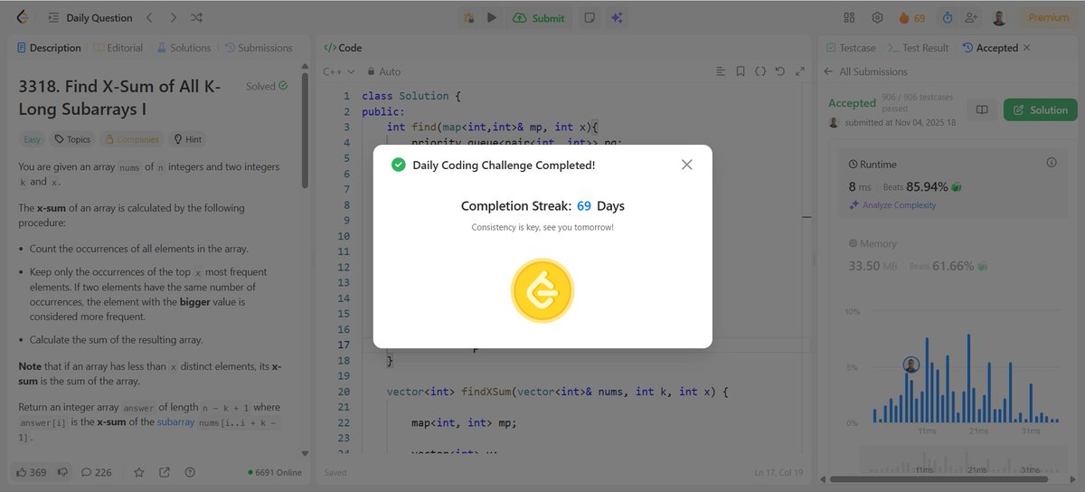1085x492 pixels.
Task: Switch to the Editorial tab
Action: (118, 48)
